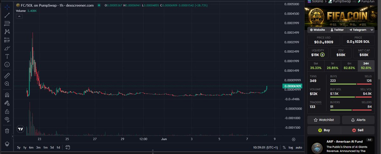381x154 pixels.
Task: Open the emoji and icons tool
Action: 7,64
